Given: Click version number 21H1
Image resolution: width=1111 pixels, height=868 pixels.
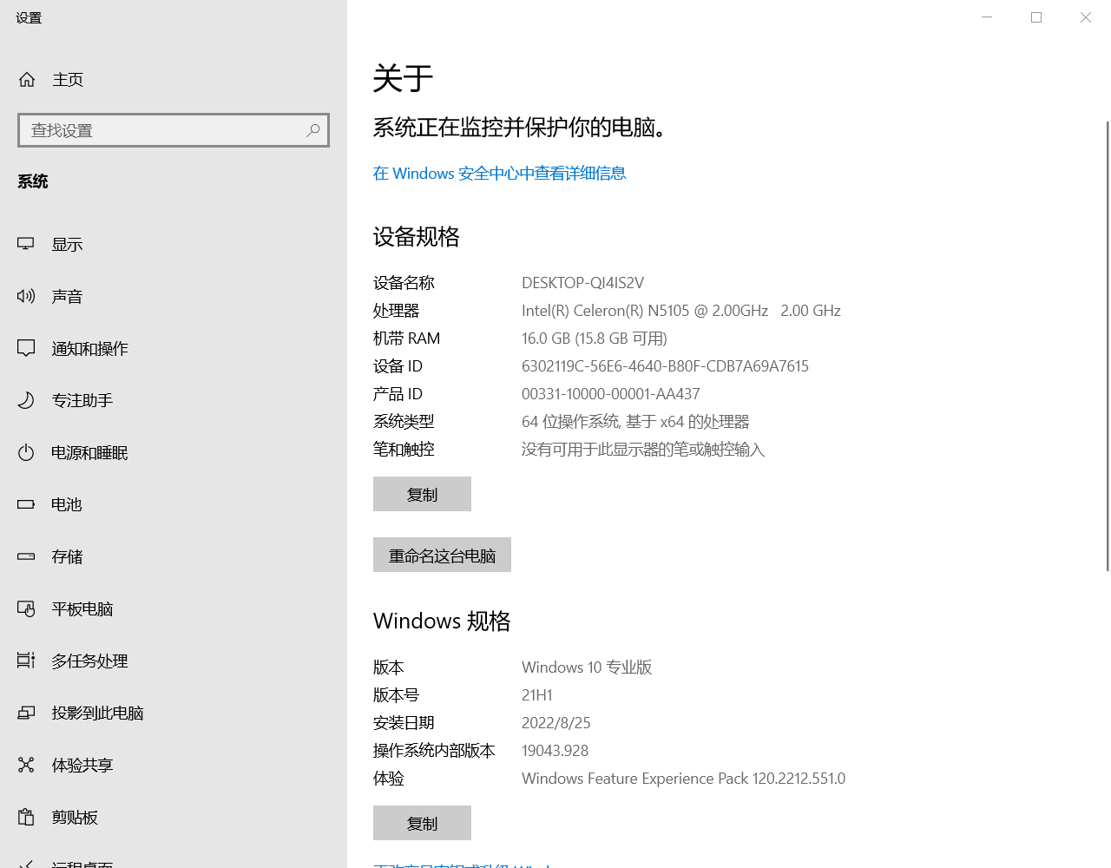Looking at the screenshot, I should pos(537,695).
